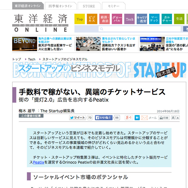Select the Tech category in navigation

[x=129, y=19]
